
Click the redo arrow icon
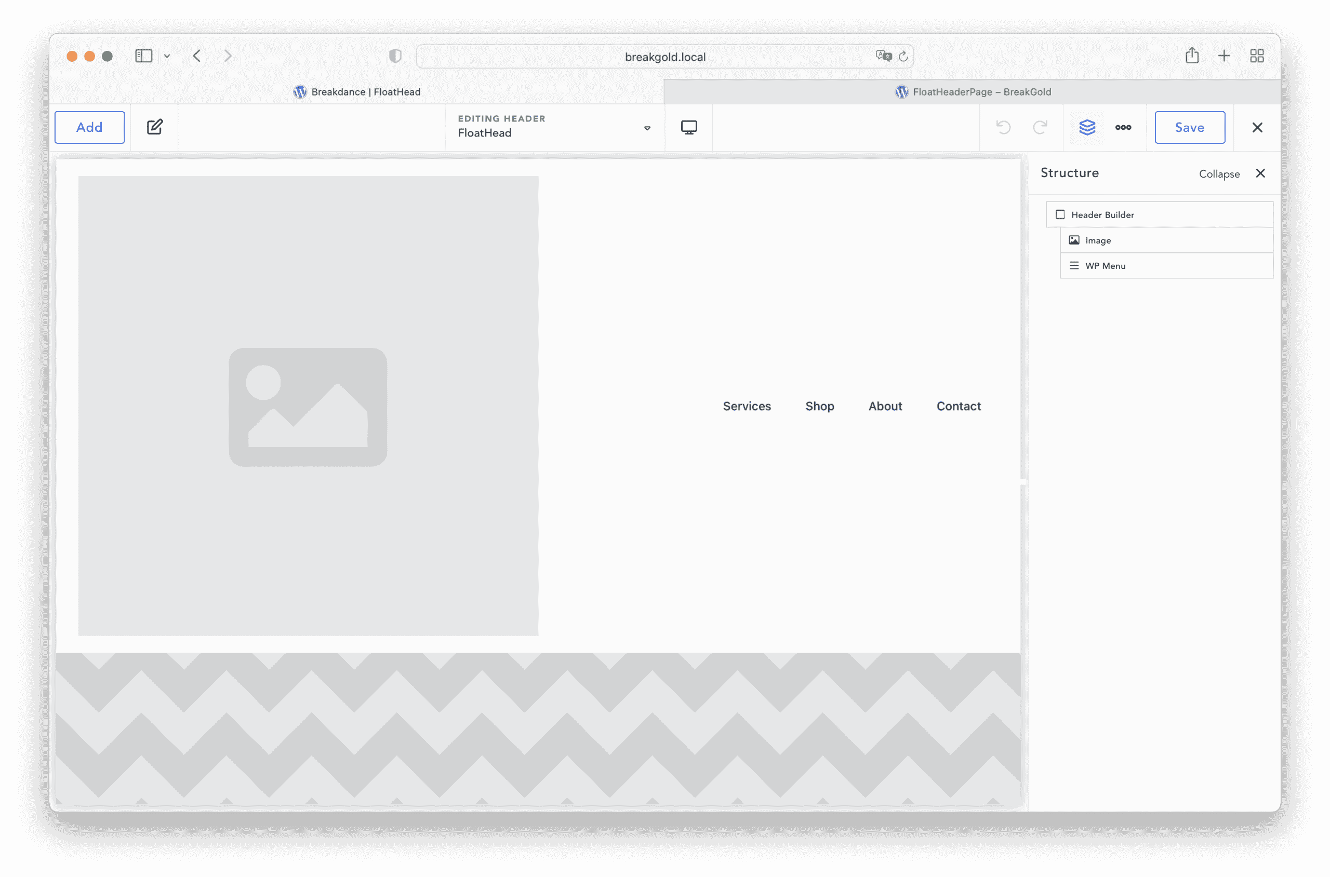click(1040, 128)
